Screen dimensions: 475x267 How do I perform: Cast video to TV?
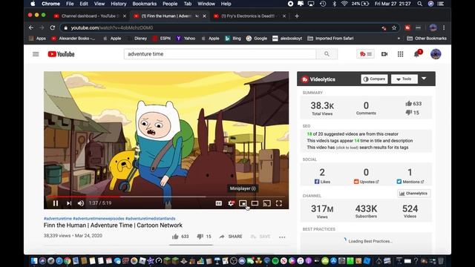[x=267, y=203]
